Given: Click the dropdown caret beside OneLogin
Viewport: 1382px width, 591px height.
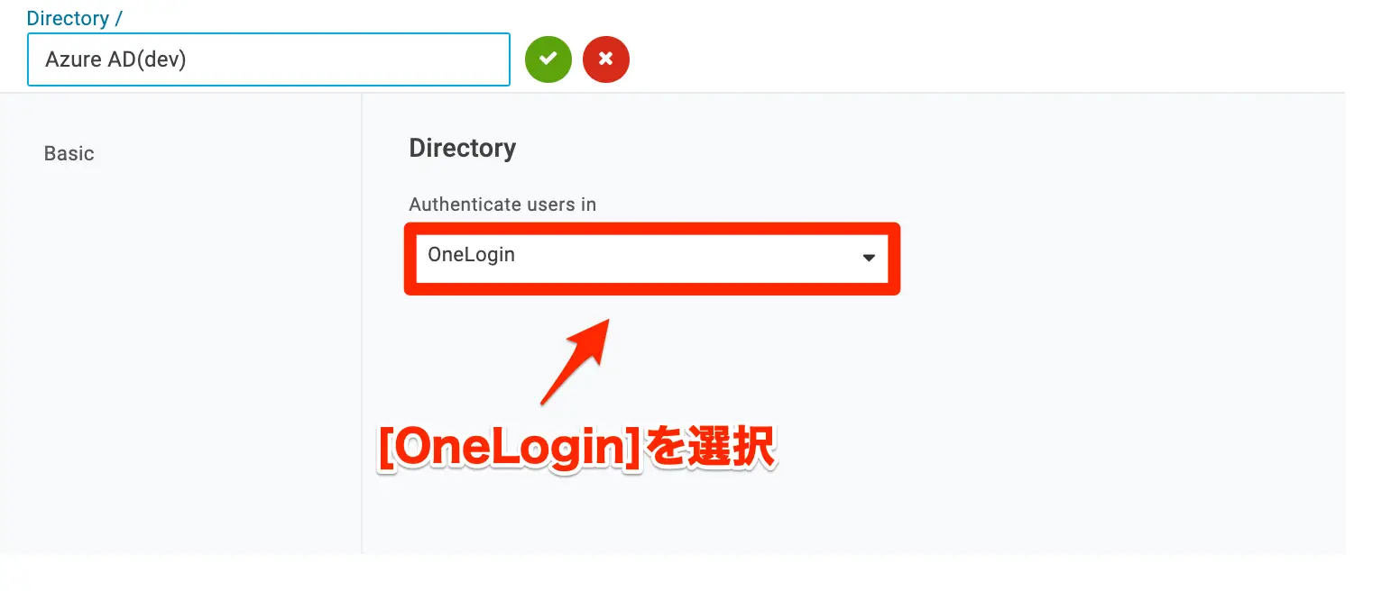Looking at the screenshot, I should click(869, 258).
